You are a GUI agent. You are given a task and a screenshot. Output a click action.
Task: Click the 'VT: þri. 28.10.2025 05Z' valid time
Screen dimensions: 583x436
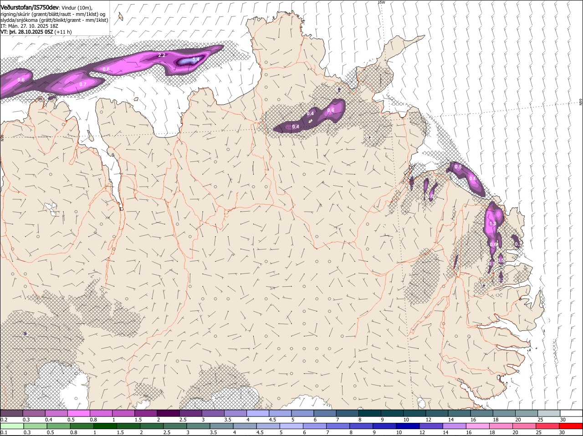(27, 32)
